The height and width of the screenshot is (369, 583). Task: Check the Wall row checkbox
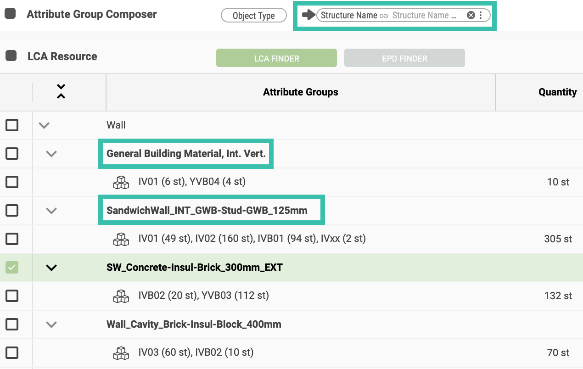[x=12, y=125]
